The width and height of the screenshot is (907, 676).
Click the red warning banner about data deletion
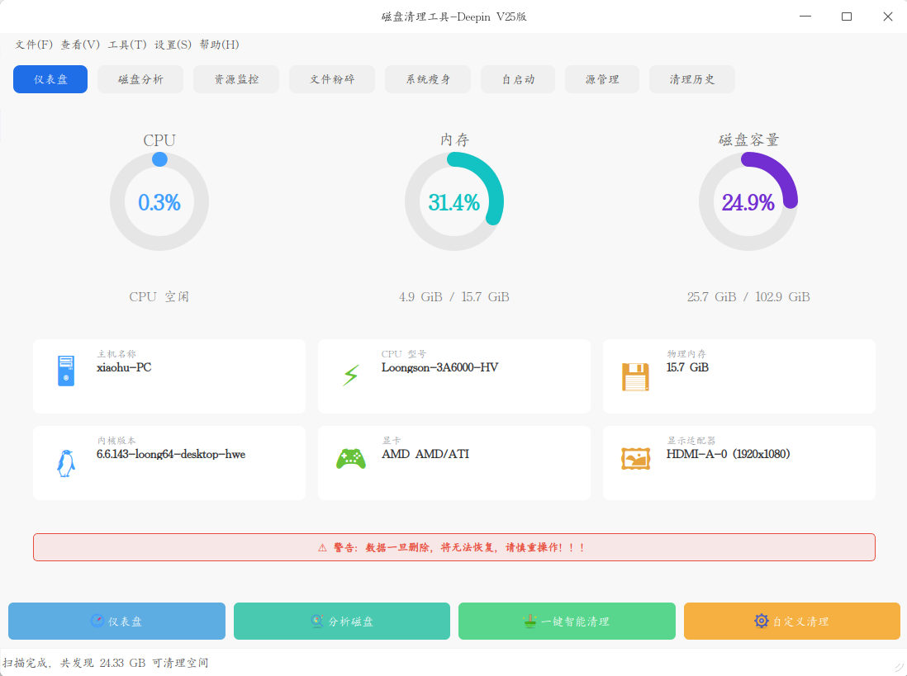tap(454, 547)
